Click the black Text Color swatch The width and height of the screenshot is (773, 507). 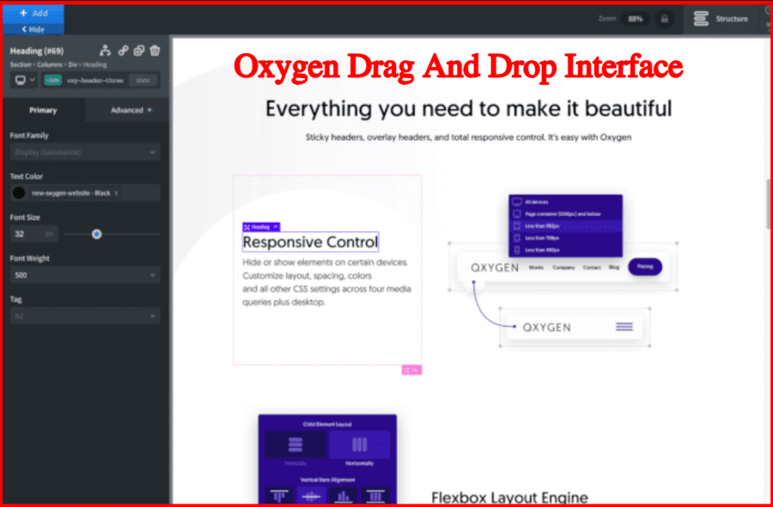[19, 192]
